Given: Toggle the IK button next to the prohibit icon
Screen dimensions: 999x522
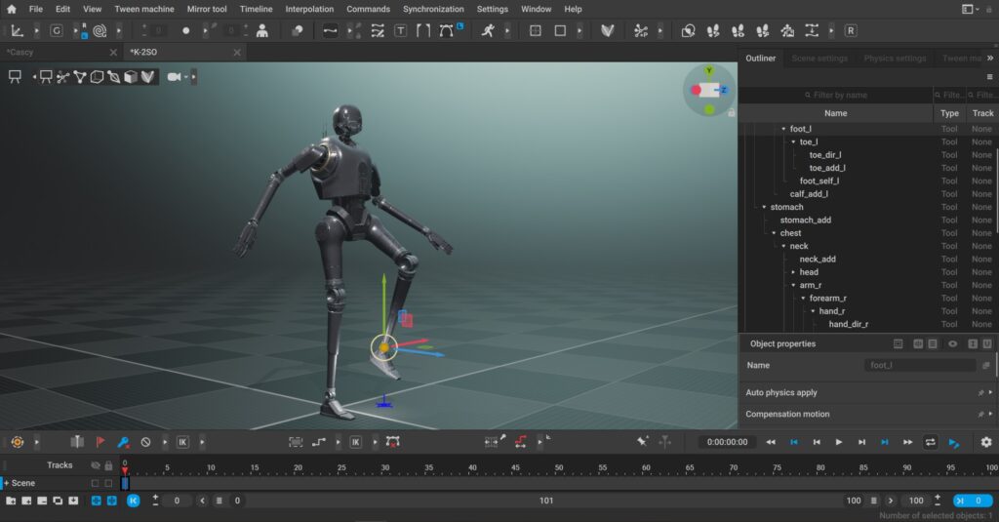Looking at the screenshot, I should [x=182, y=442].
